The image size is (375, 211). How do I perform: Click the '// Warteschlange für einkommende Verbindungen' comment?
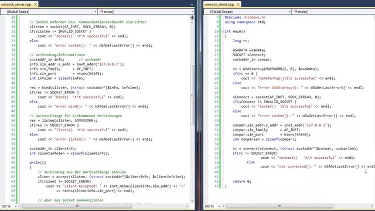(76, 116)
